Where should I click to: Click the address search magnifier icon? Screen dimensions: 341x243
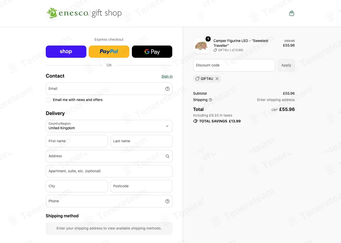click(167, 156)
